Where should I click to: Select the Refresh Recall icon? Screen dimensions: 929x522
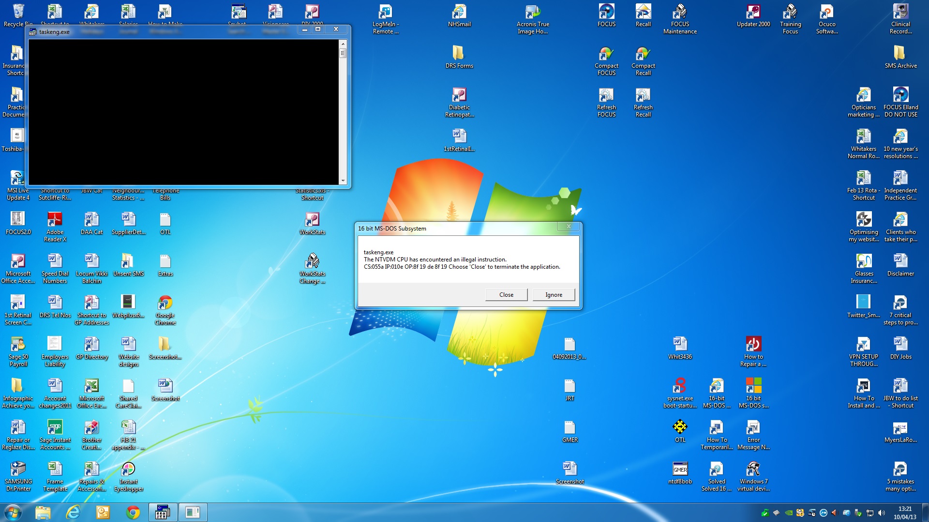[643, 103]
